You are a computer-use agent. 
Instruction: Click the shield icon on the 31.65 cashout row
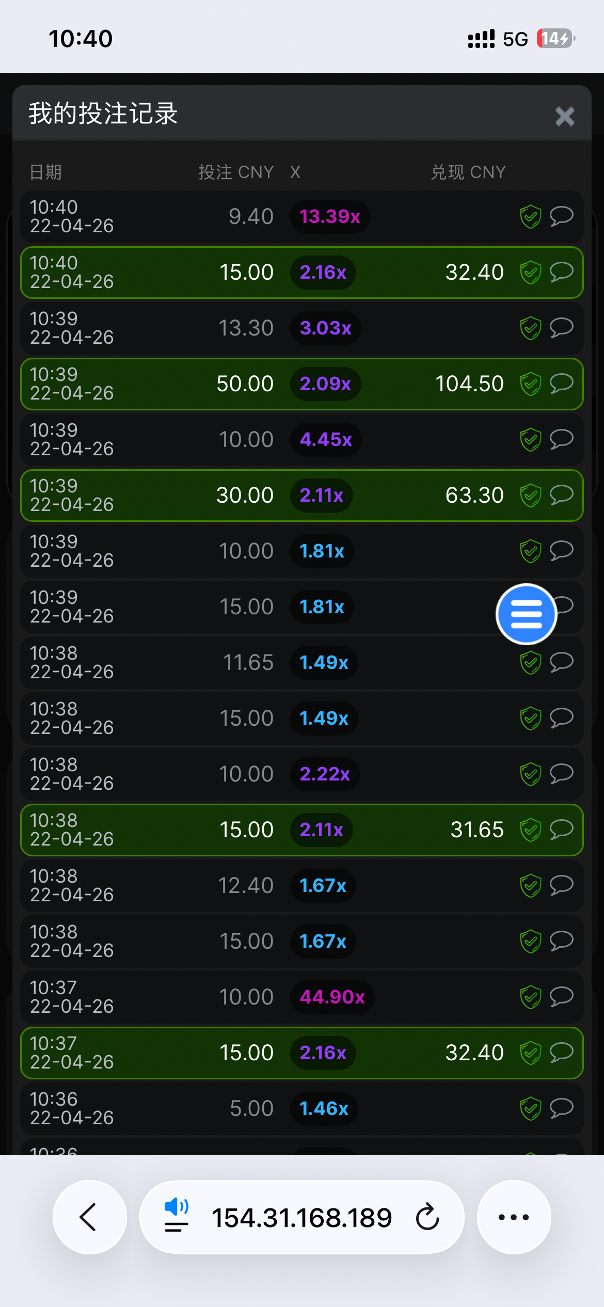tap(530, 830)
